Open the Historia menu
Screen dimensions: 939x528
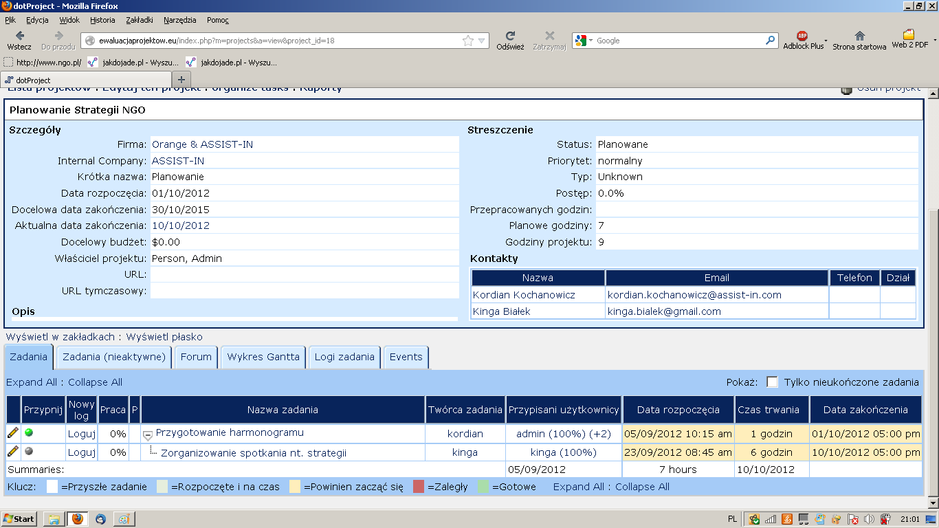(x=102, y=20)
